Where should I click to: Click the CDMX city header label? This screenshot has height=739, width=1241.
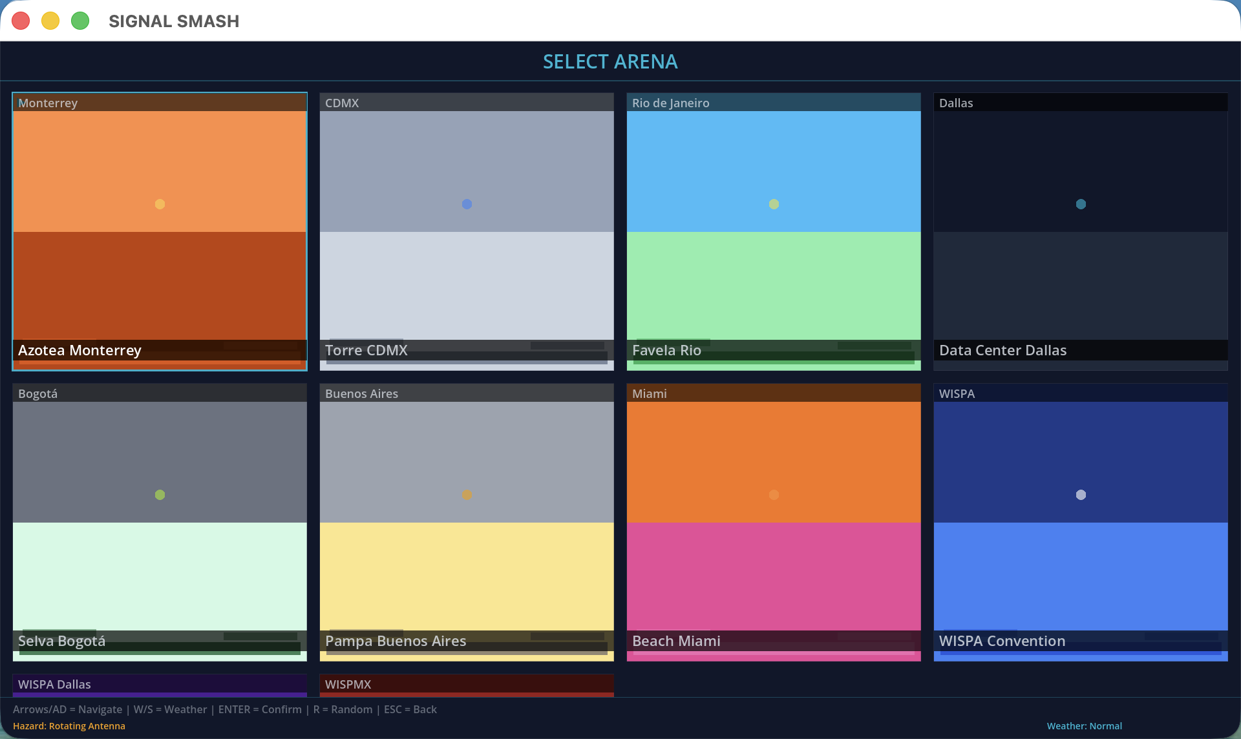pos(342,103)
